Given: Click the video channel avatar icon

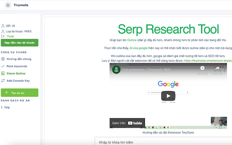Looking at the screenshot, I should click(116, 70).
